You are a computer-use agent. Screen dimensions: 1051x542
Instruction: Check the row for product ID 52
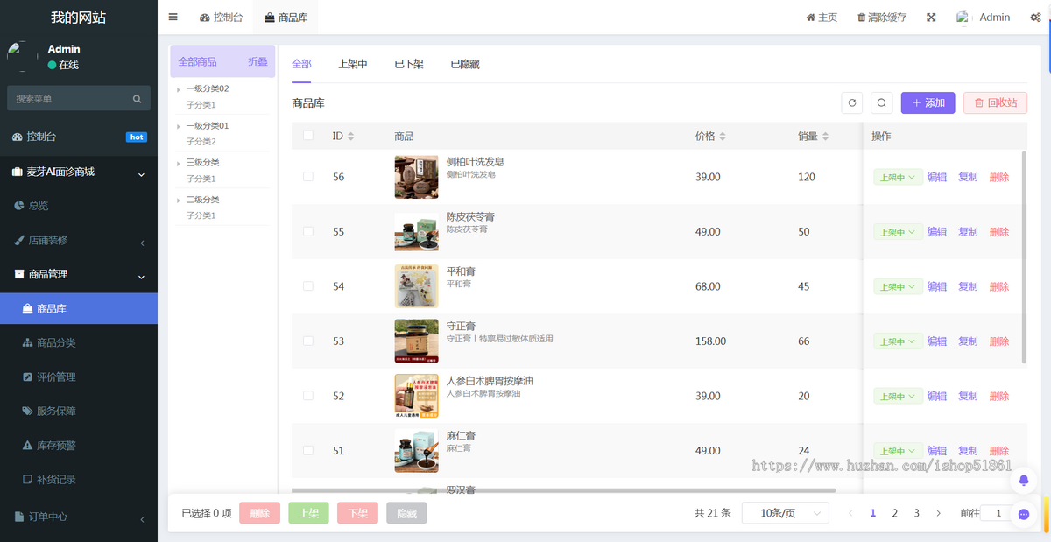pyautogui.click(x=307, y=396)
